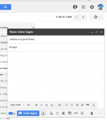Click the timer expiration icon

click(57, 113)
